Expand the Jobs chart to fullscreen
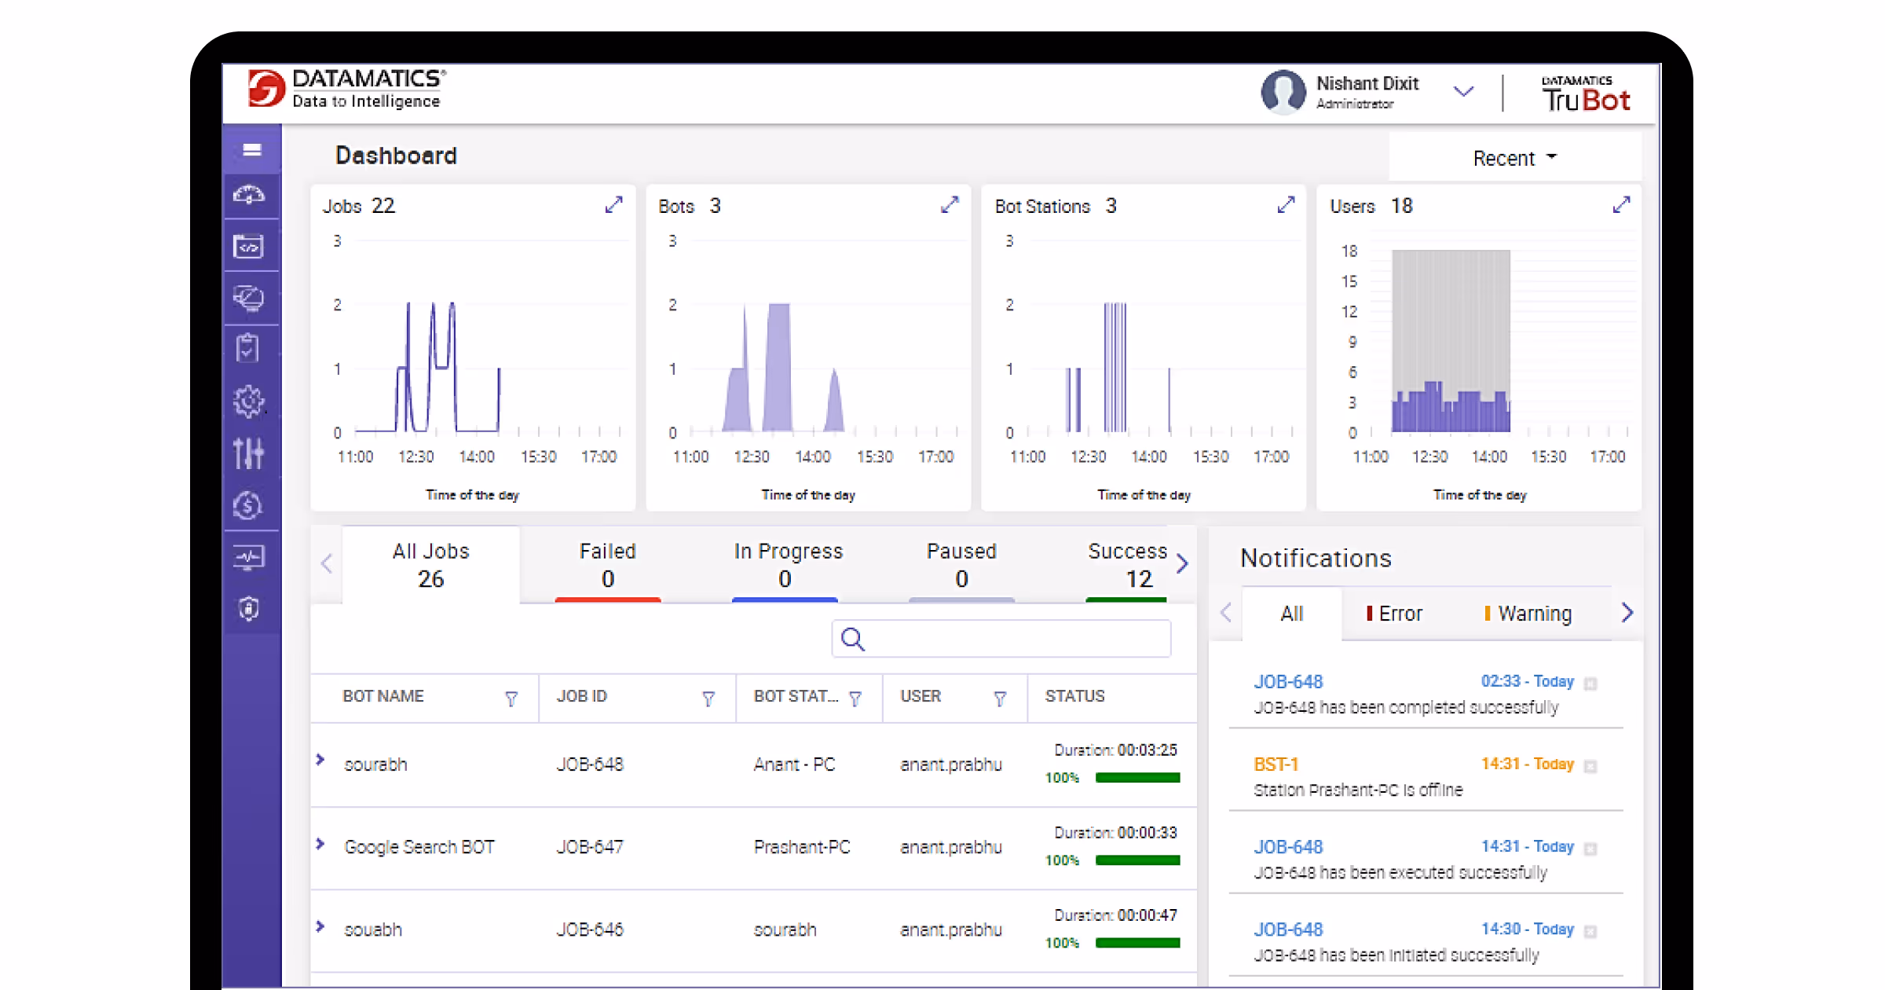The width and height of the screenshot is (1885, 990). pos(613,205)
